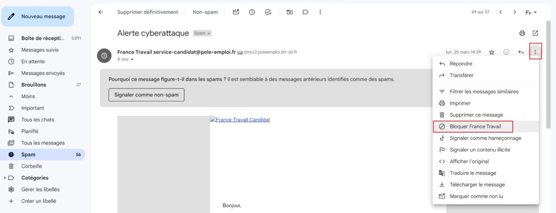This screenshot has height=213, width=556.
Task: Open Tous les messages folder
Action: tap(43, 143)
